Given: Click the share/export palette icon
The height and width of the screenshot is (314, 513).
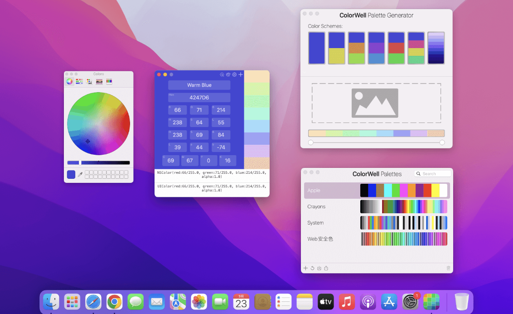Looking at the screenshot, I should point(326,268).
